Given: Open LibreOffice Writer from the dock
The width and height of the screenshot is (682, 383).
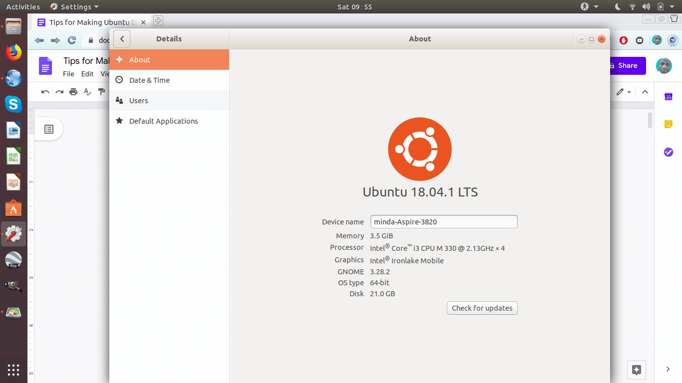Looking at the screenshot, I should [13, 131].
